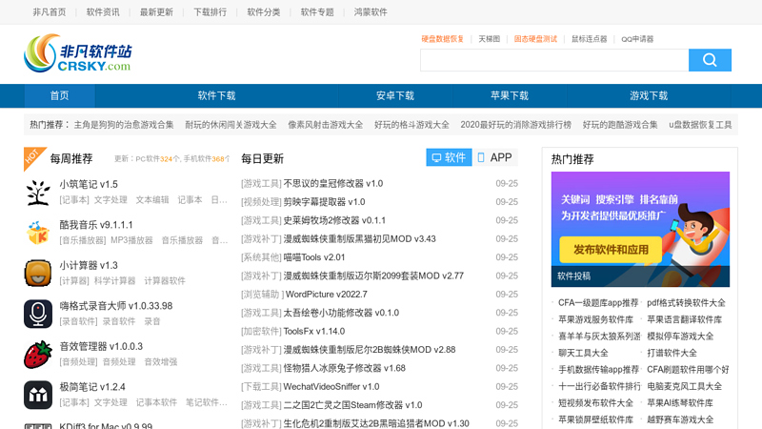Click the 硬盘数据恢复 hot search link
Image resolution: width=762 pixels, height=429 pixels.
coord(442,39)
